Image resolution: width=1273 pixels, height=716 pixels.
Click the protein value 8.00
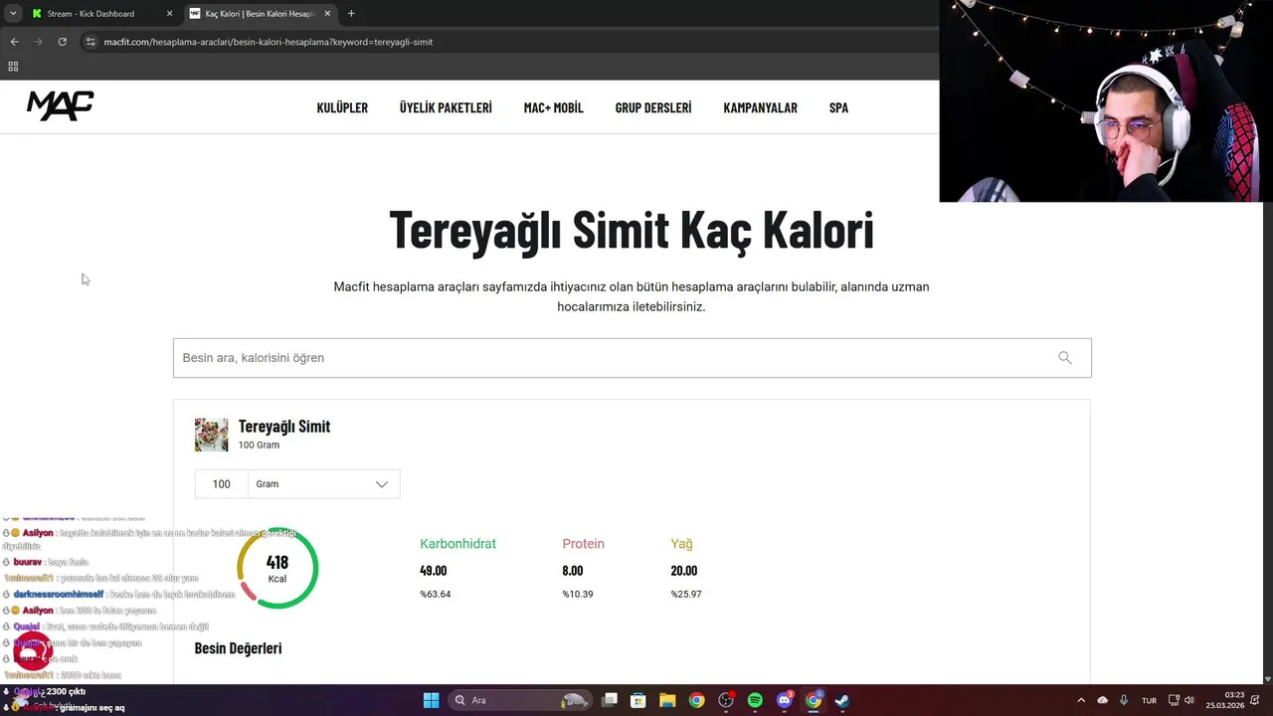tap(573, 571)
